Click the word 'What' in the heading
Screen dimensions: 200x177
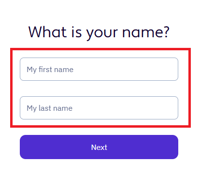click(47, 32)
